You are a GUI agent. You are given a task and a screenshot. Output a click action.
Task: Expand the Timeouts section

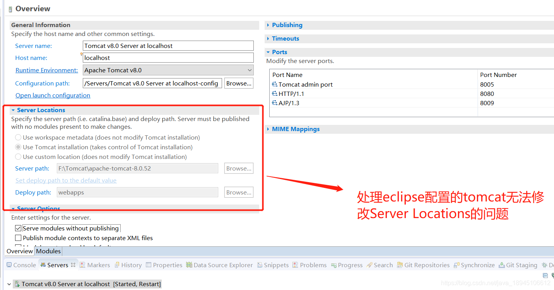coord(268,38)
